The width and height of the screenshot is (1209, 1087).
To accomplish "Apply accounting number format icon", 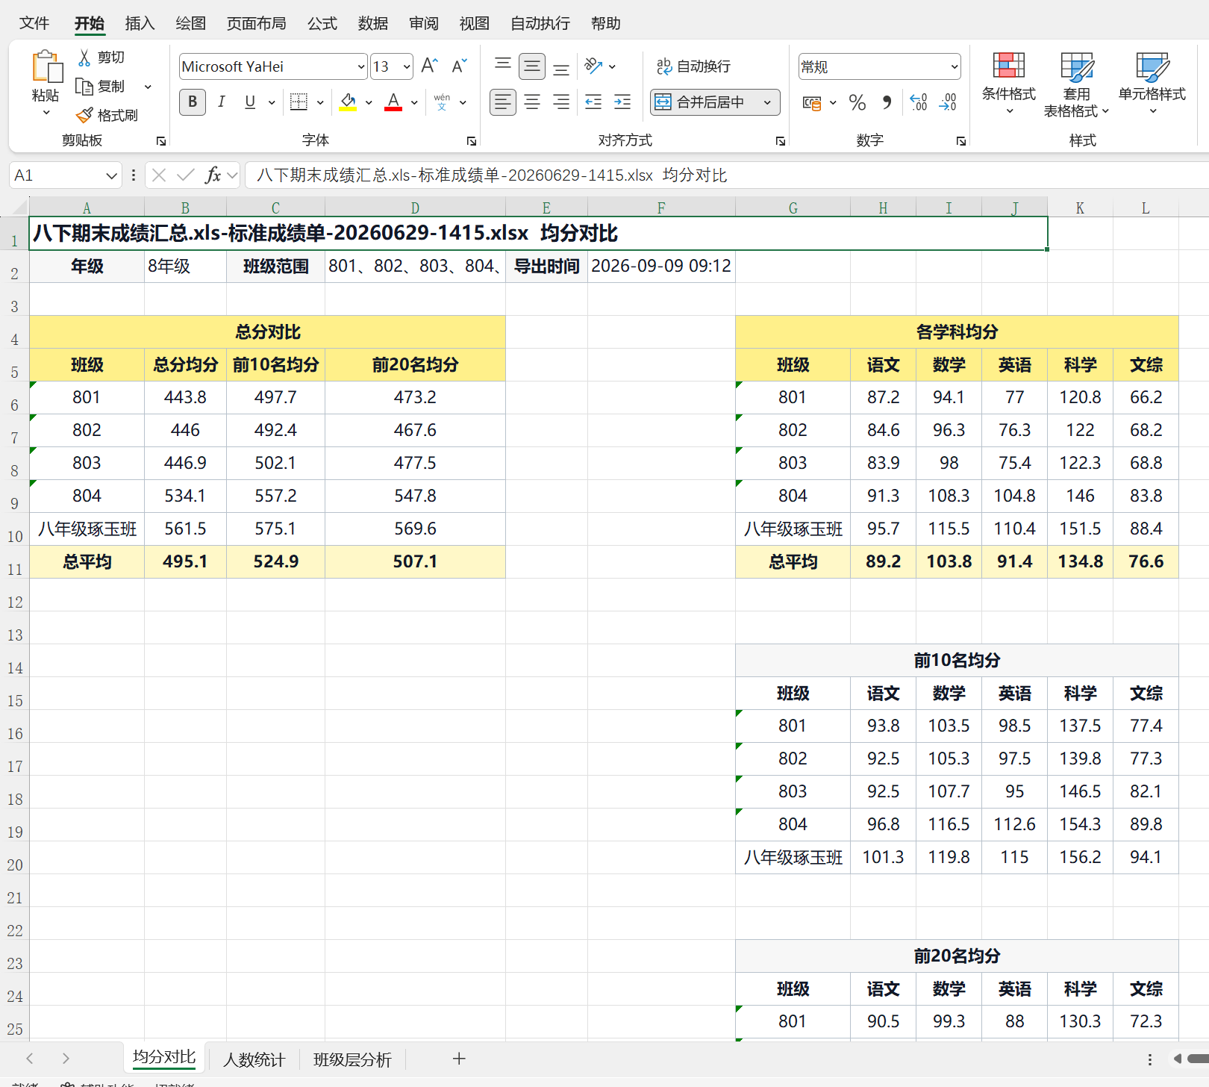I will coord(812,102).
